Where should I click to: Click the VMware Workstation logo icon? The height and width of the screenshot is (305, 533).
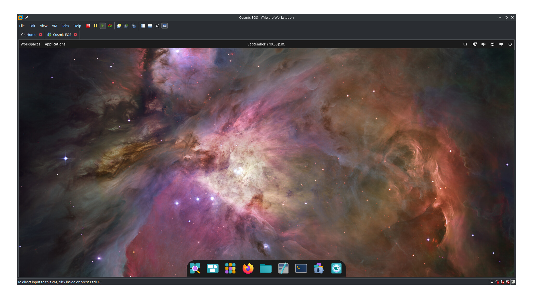[x=21, y=17]
